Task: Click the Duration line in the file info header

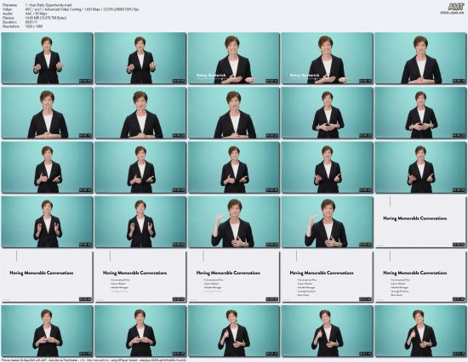Action: pyautogui.click(x=20, y=22)
